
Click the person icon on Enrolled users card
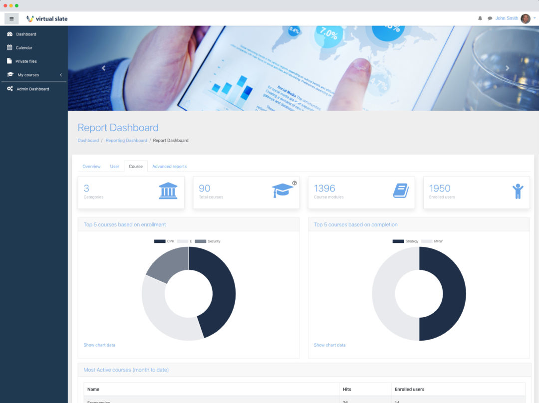click(519, 192)
